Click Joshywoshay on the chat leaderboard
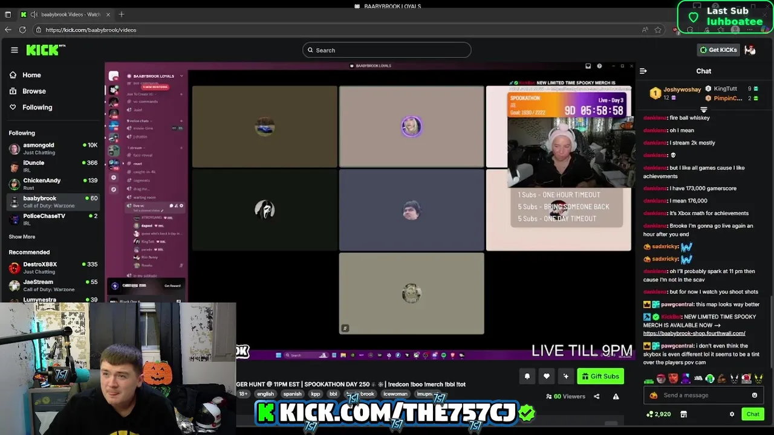 click(682, 89)
